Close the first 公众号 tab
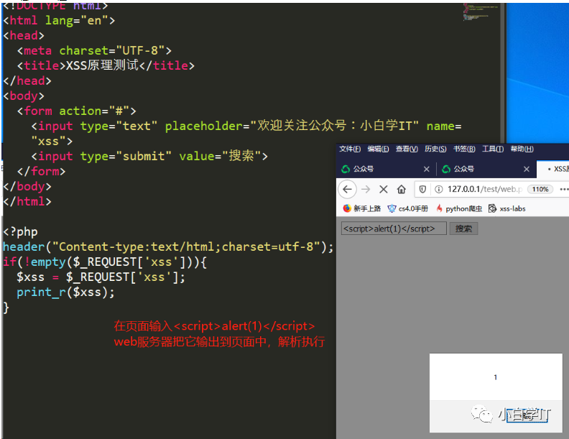Screen dimensions: 569x439 pos(426,169)
